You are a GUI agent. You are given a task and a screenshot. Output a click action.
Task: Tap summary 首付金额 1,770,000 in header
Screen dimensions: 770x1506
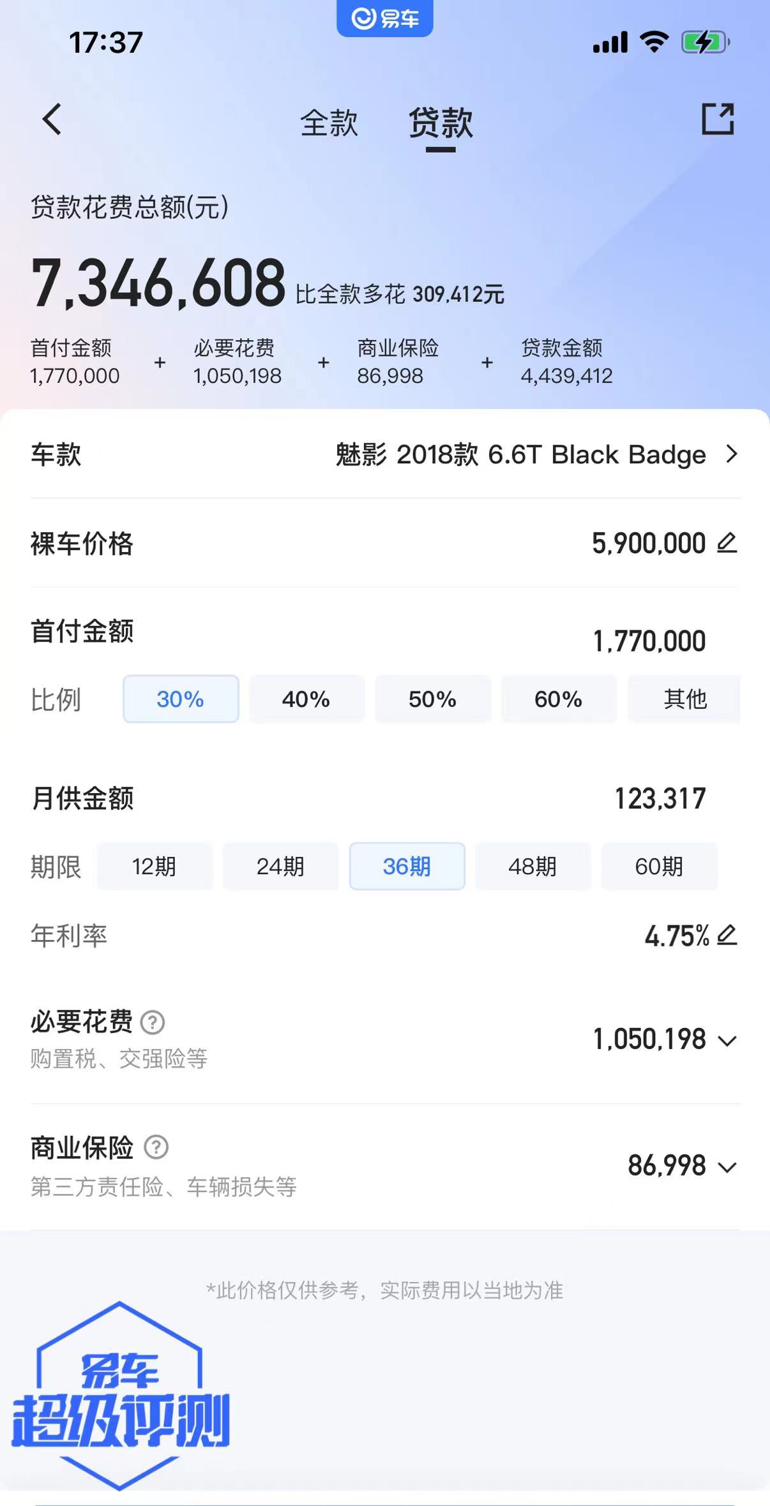click(75, 362)
